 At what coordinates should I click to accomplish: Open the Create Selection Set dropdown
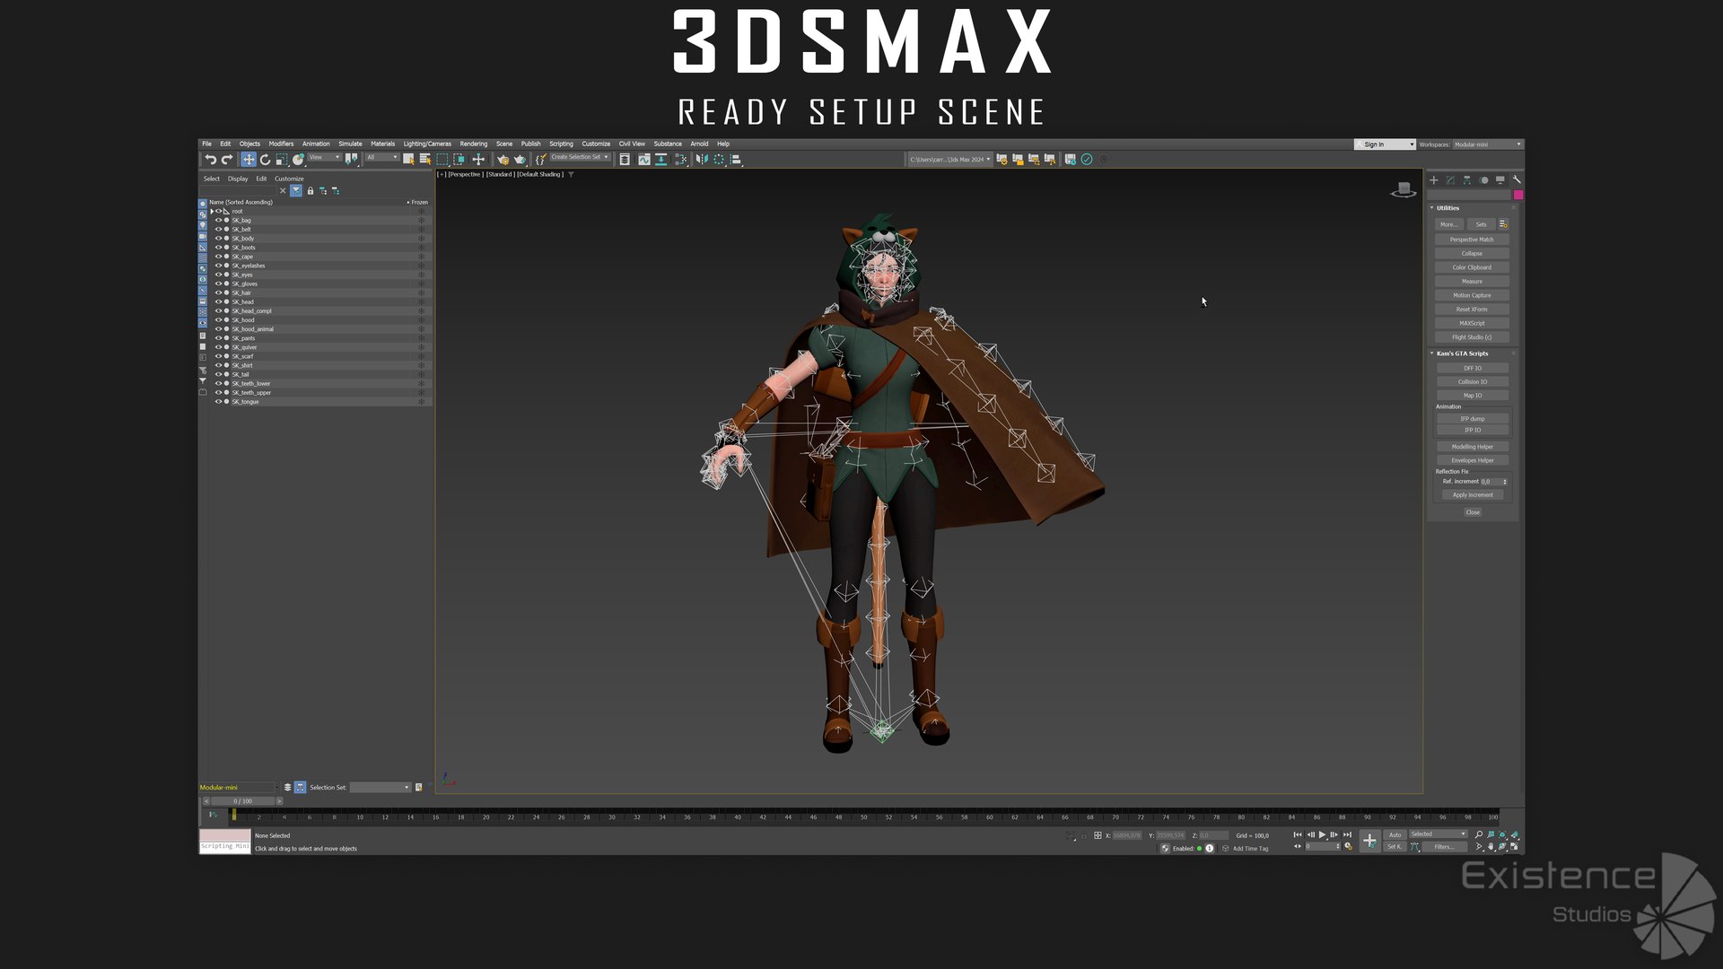(x=580, y=157)
